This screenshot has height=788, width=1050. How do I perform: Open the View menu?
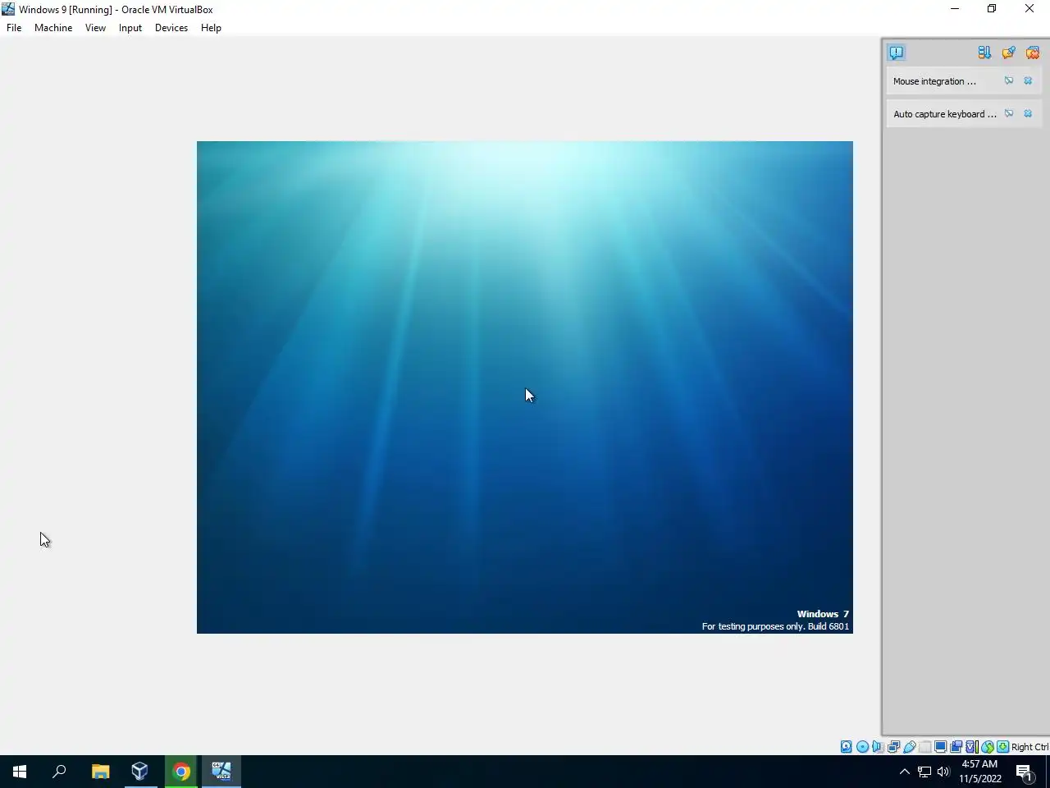pos(95,28)
